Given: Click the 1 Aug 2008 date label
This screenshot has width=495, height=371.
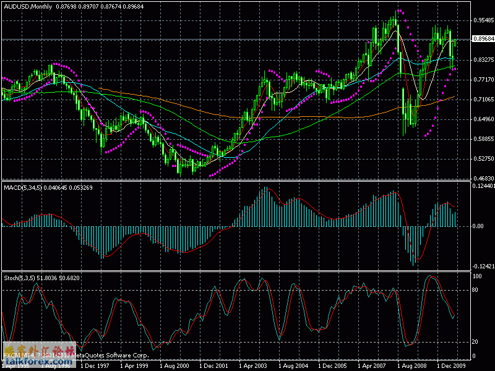Looking at the screenshot, I should click(412, 366).
